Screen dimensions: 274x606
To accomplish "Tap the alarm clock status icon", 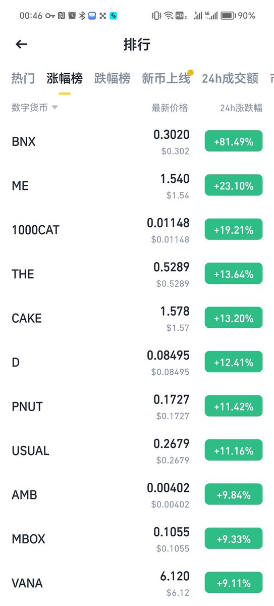I will click(x=72, y=16).
